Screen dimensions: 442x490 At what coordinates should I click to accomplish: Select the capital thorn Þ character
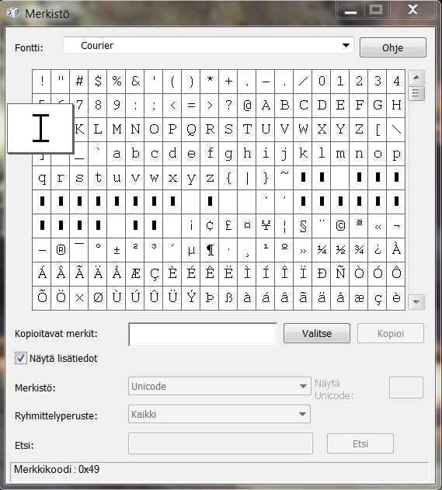coord(210,298)
